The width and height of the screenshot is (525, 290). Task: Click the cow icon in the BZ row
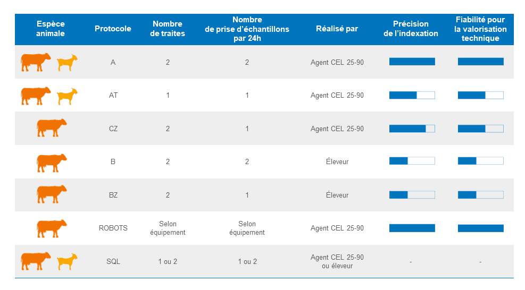pos(52,195)
